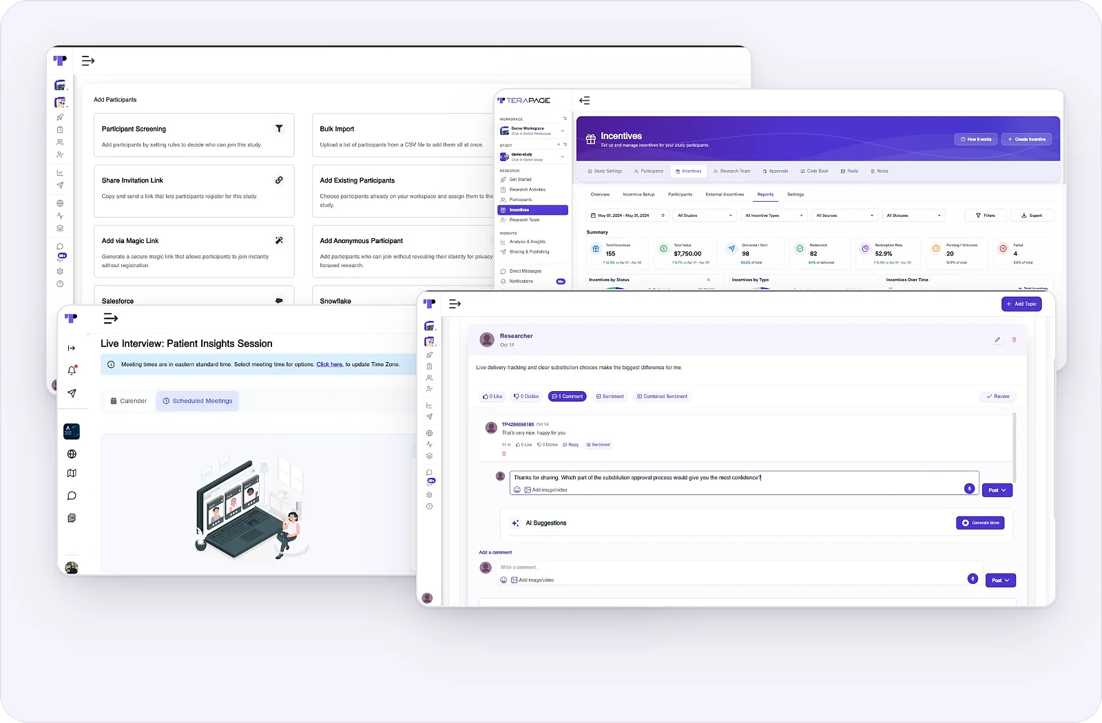
Task: Click the magic wand icon on Add via Magic Link card
Action: coord(279,240)
